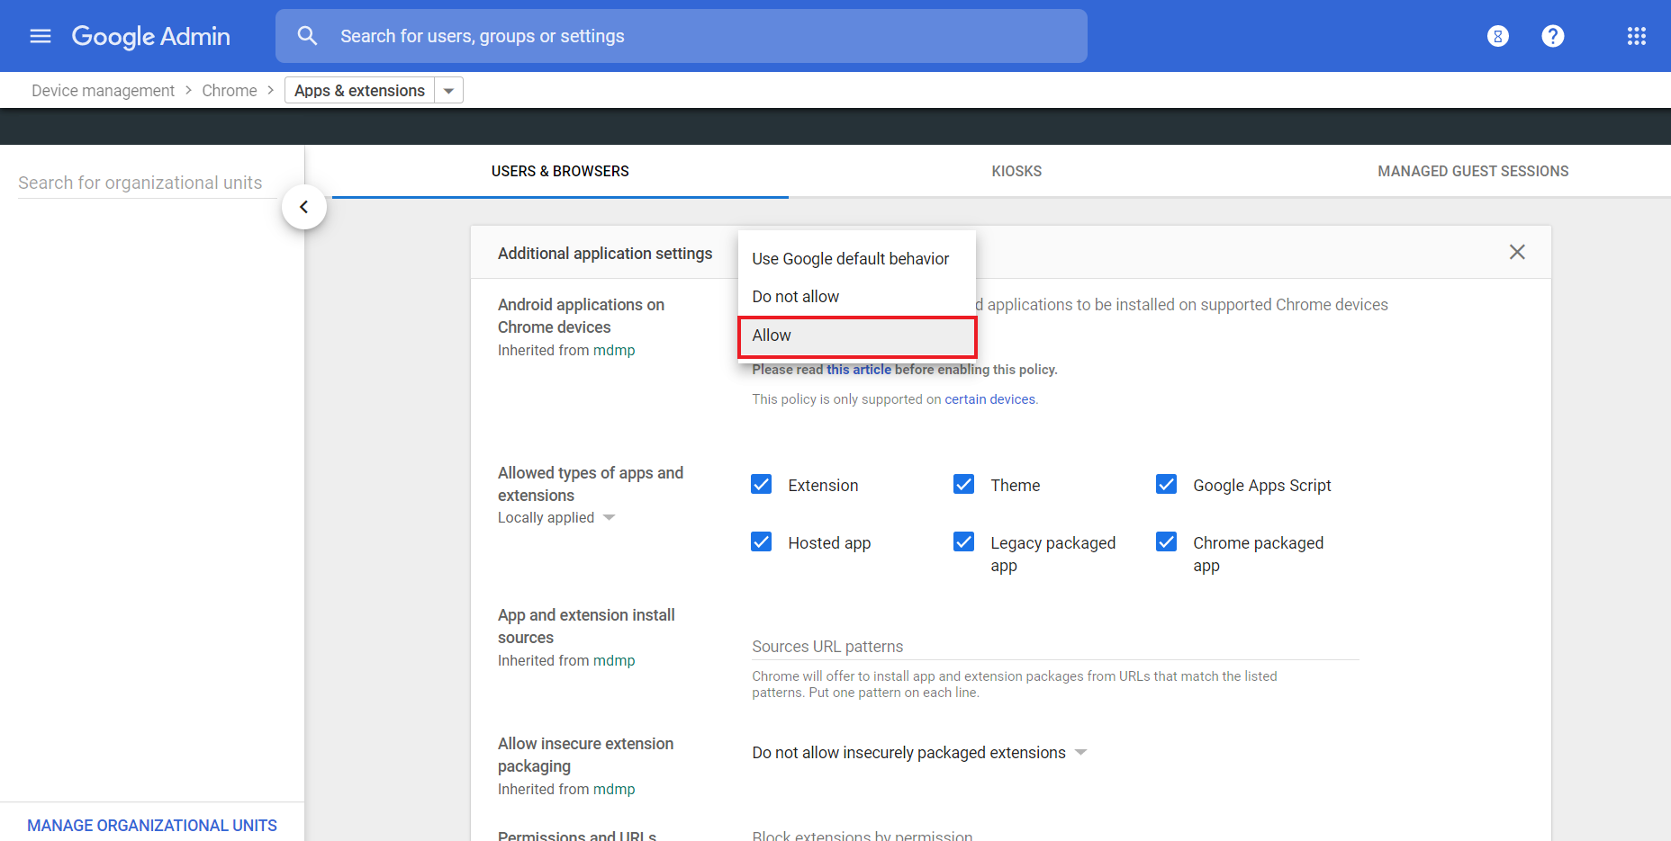1671x841 pixels.
Task: Focus the Search for organizational units field
Action: [146, 183]
